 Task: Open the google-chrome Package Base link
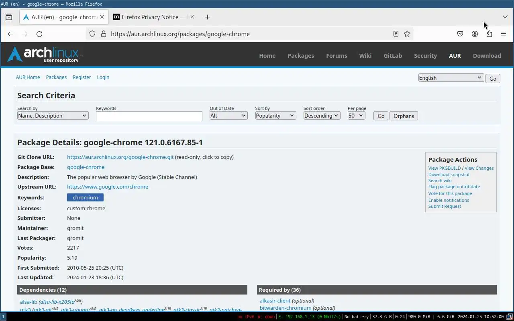coord(86,167)
